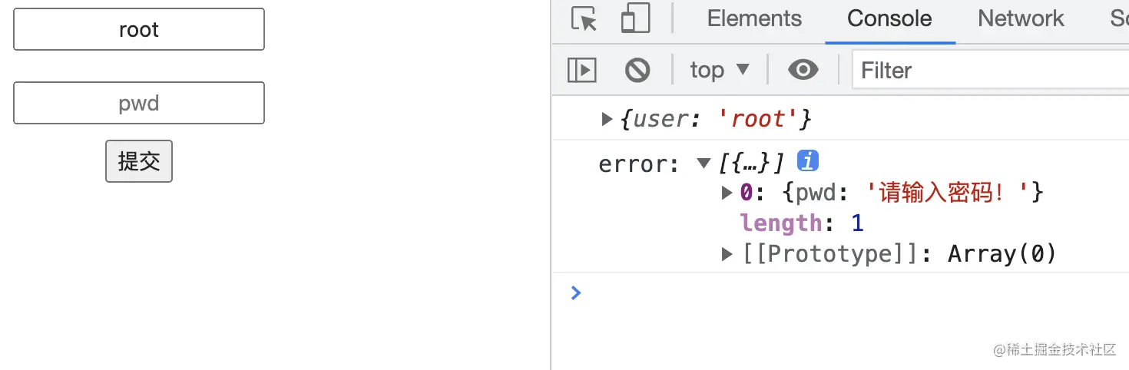
Task: Click into the console Filter box
Action: [x=991, y=71]
